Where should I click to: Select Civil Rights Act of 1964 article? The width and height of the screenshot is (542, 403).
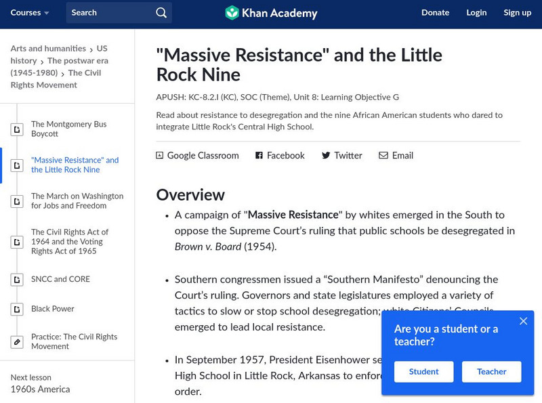tap(70, 241)
